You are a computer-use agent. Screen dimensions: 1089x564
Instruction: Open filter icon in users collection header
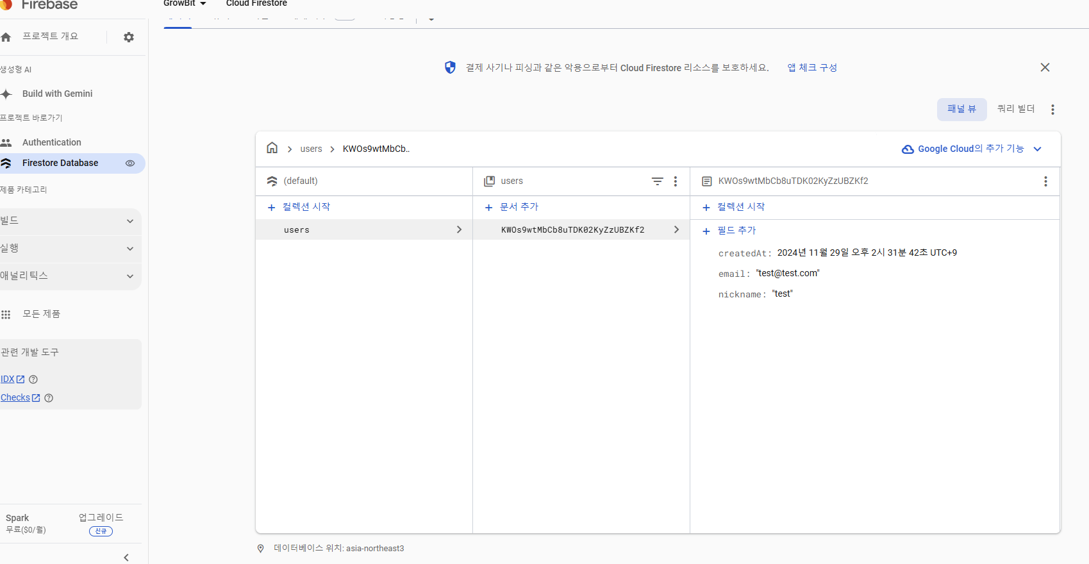tap(658, 181)
